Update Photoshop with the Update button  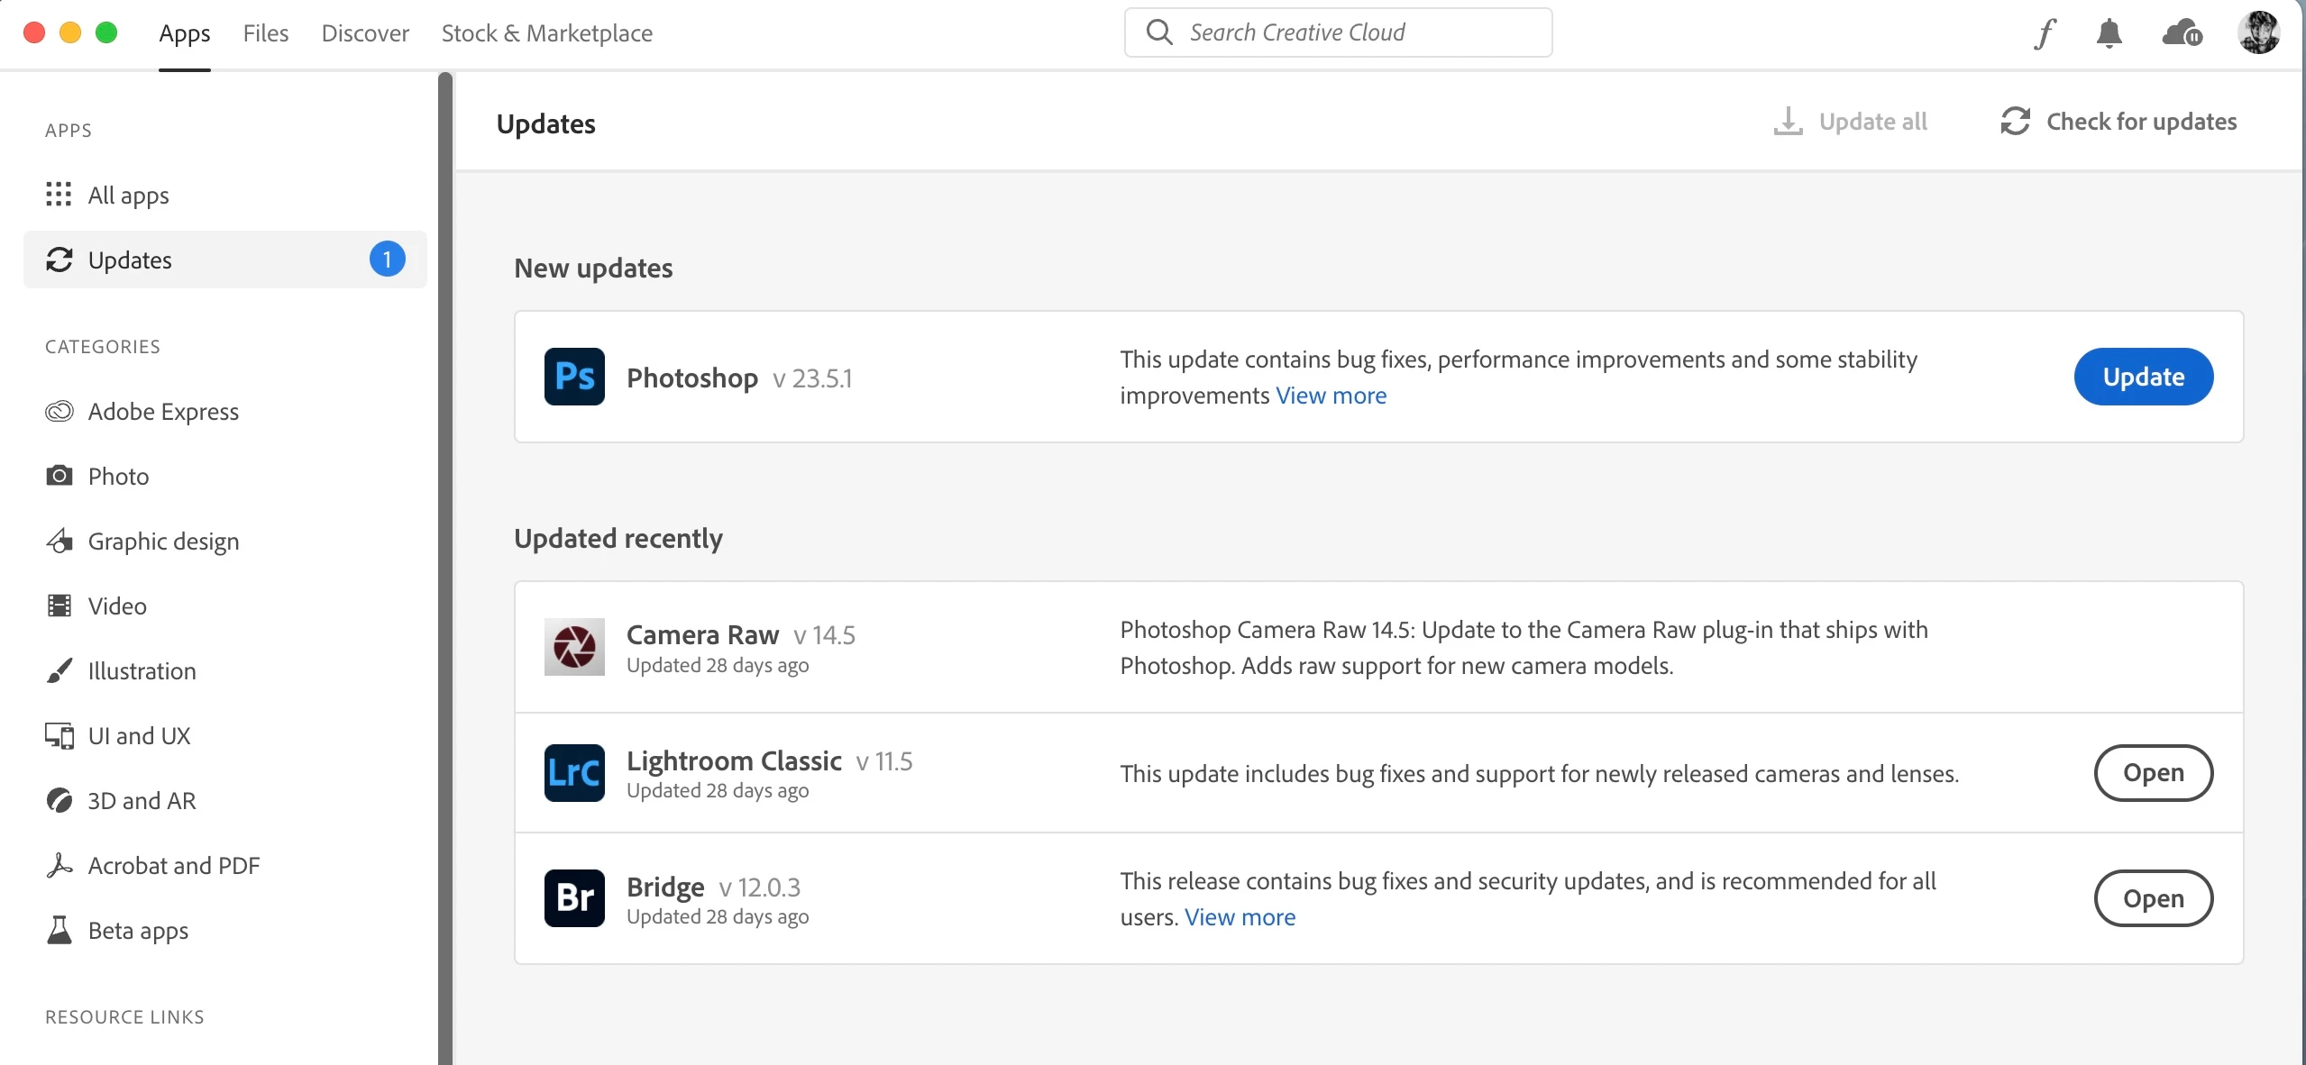coord(2143,377)
